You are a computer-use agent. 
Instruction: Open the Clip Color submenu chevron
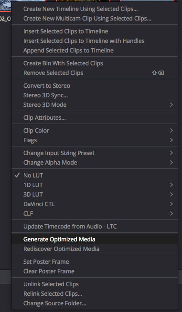pos(171,131)
